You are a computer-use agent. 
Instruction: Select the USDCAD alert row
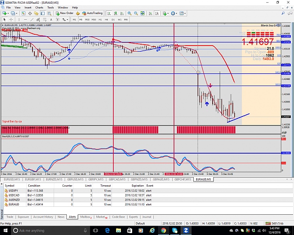(147, 195)
